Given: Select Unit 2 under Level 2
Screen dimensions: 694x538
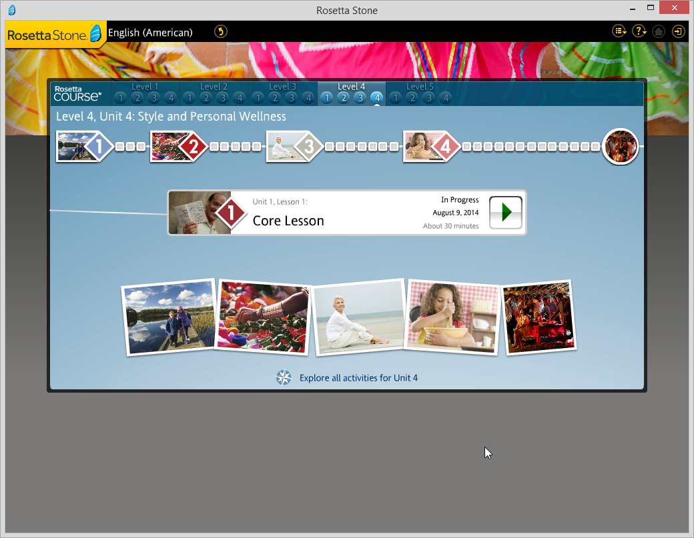Looking at the screenshot, I should pyautogui.click(x=206, y=98).
